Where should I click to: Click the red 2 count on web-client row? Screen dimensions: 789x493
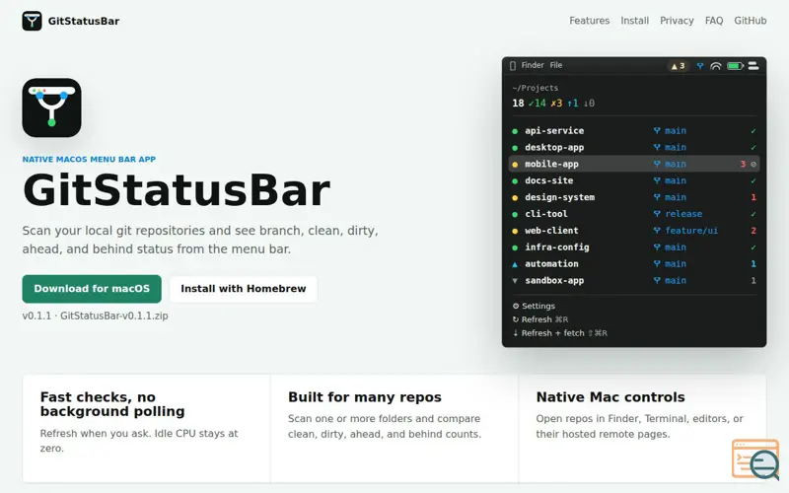click(753, 231)
